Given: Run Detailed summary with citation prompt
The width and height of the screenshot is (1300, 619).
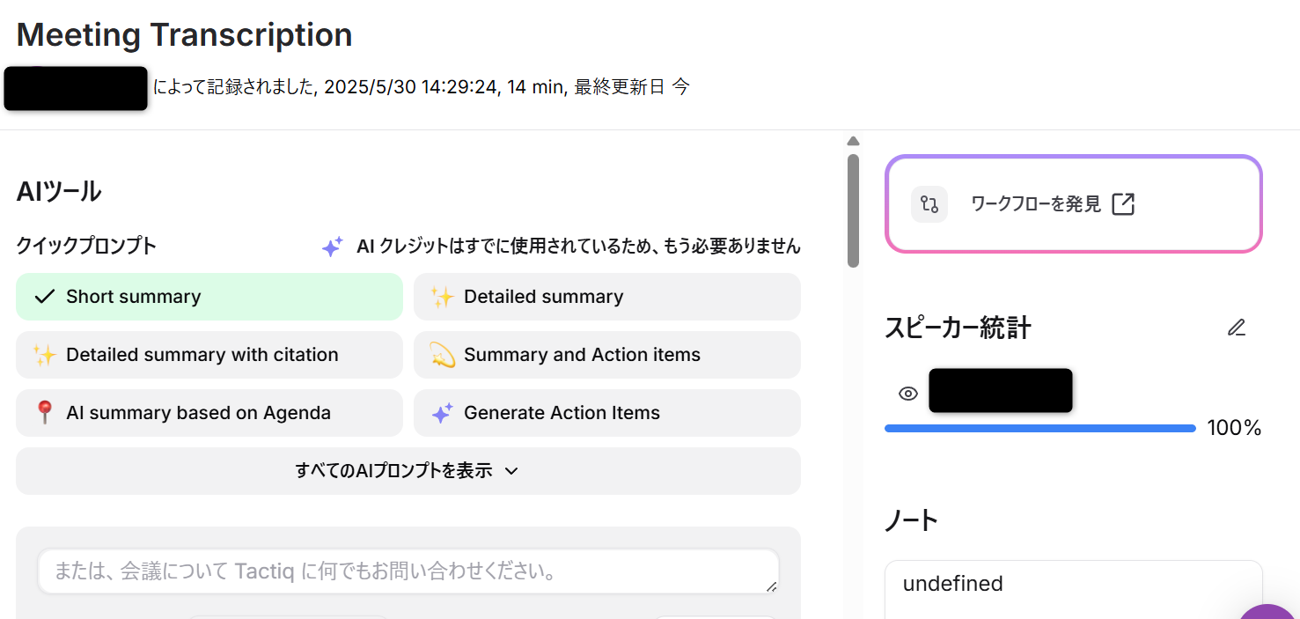Looking at the screenshot, I should (209, 354).
